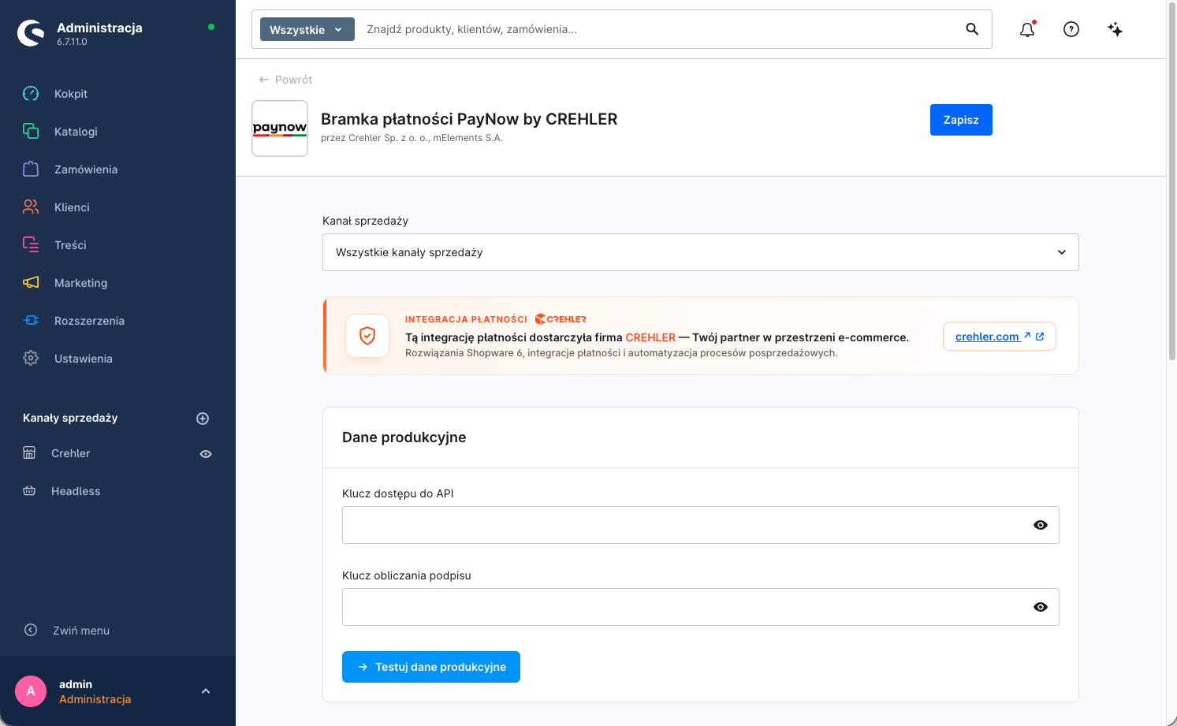Click the admin avatar circle
Screen dimensions: 1177x726
pos(31,691)
